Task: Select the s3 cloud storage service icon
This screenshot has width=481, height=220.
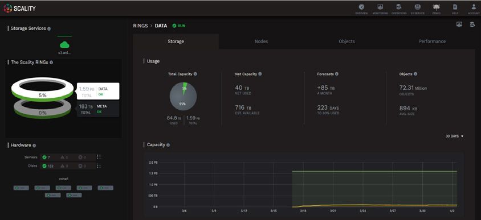Action: (x=64, y=45)
